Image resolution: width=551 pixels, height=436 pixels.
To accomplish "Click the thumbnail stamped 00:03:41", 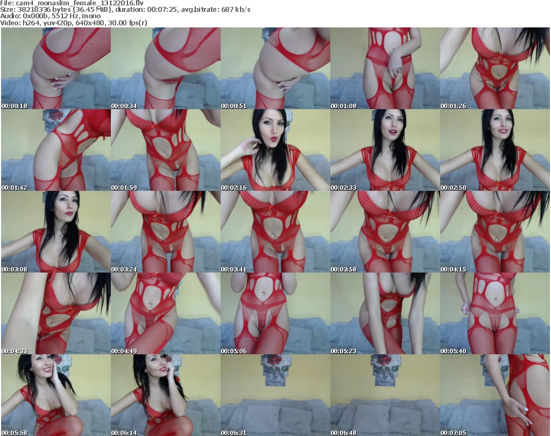I will coord(275,232).
